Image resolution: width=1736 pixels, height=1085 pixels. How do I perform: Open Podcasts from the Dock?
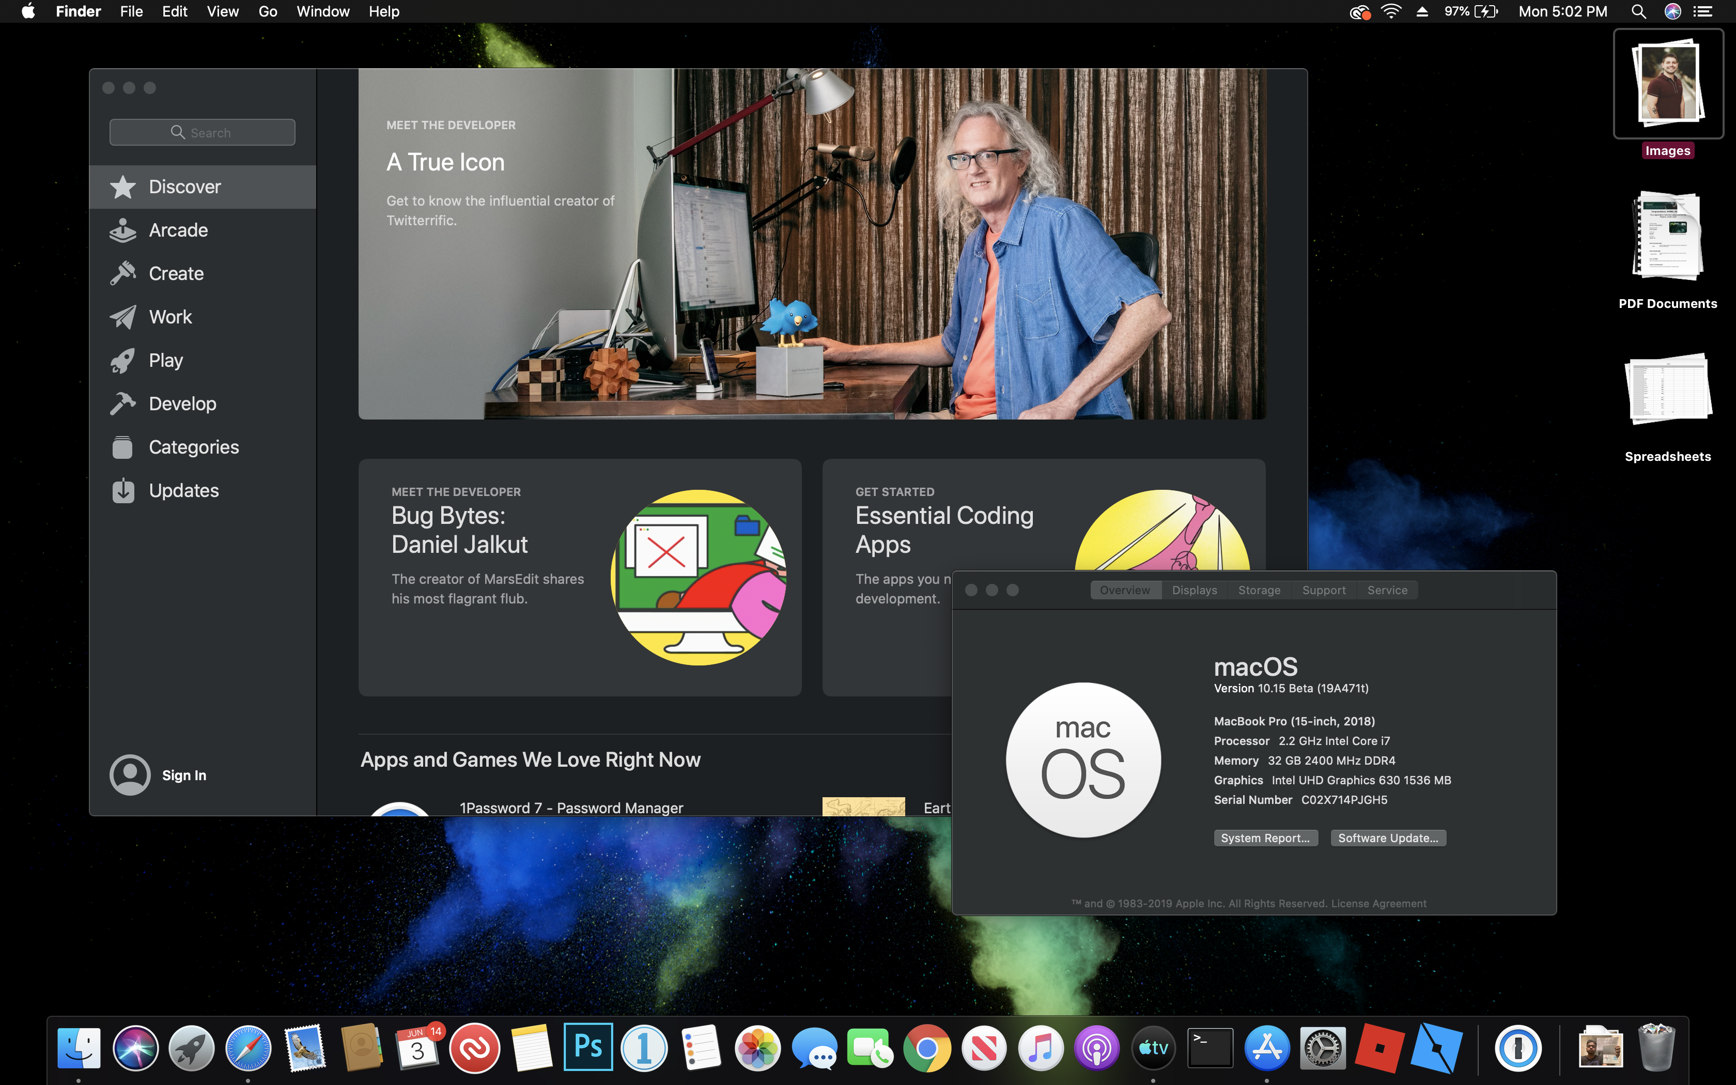click(1097, 1048)
